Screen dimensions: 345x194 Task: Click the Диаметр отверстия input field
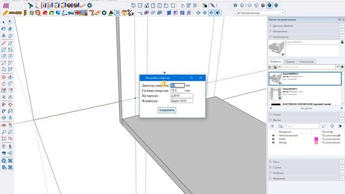[177, 85]
